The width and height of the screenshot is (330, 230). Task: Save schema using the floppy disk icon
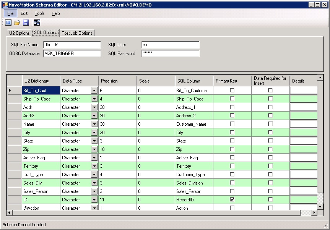(x=26, y=23)
